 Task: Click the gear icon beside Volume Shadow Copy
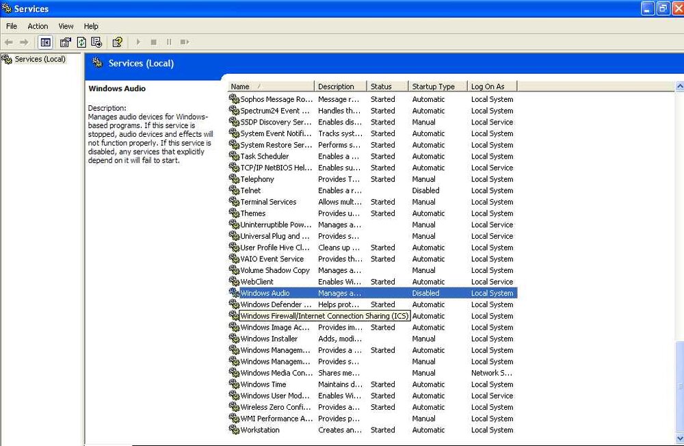(234, 270)
